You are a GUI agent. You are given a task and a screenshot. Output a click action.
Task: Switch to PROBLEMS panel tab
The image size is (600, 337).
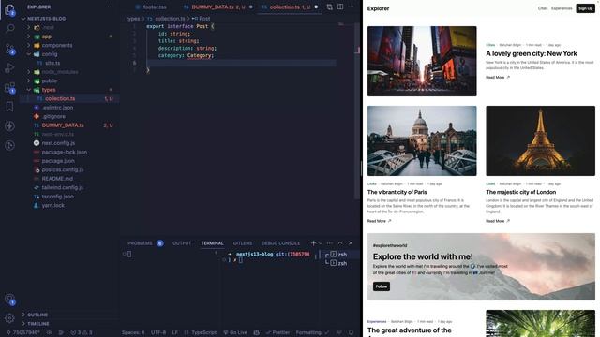click(145, 243)
